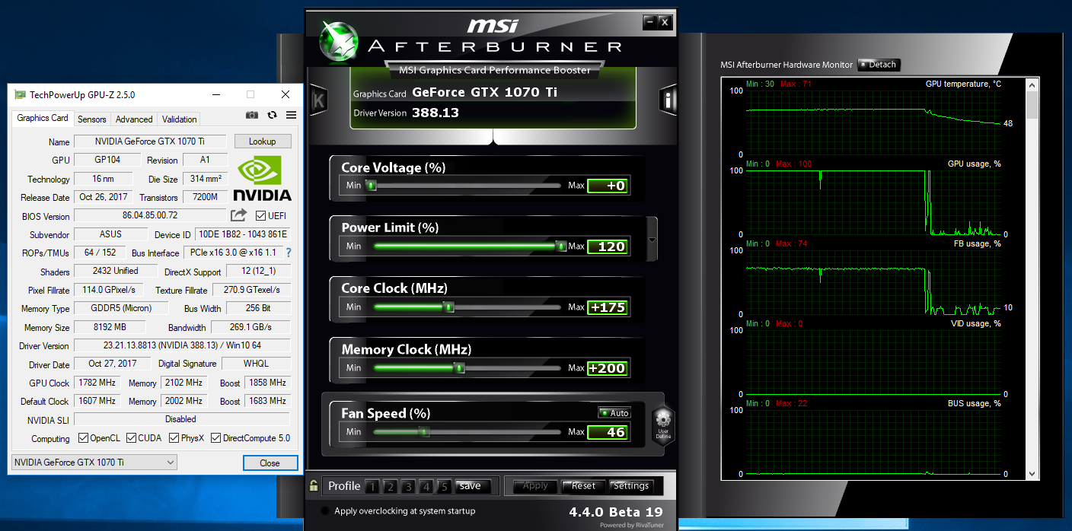Switch to the Graphics Card tab

click(x=43, y=118)
